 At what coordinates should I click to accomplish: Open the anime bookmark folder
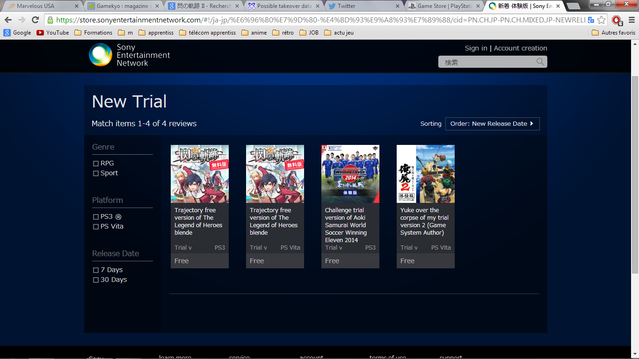(254, 33)
